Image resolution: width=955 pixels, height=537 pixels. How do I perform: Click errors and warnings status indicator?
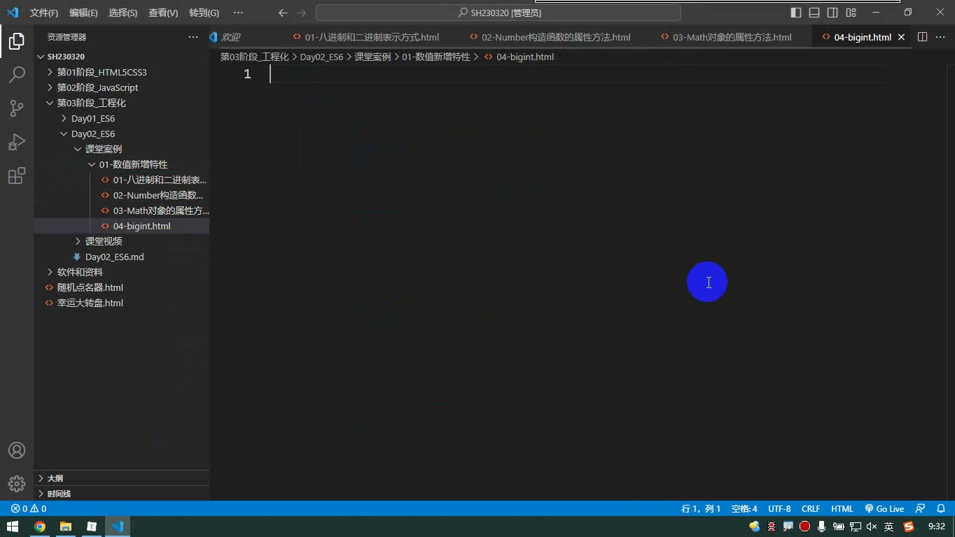(x=29, y=508)
